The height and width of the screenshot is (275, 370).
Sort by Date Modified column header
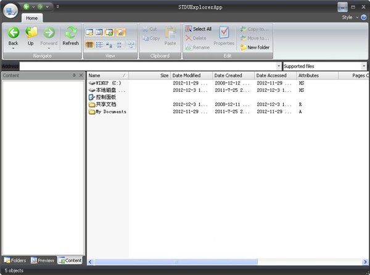[x=191, y=75]
